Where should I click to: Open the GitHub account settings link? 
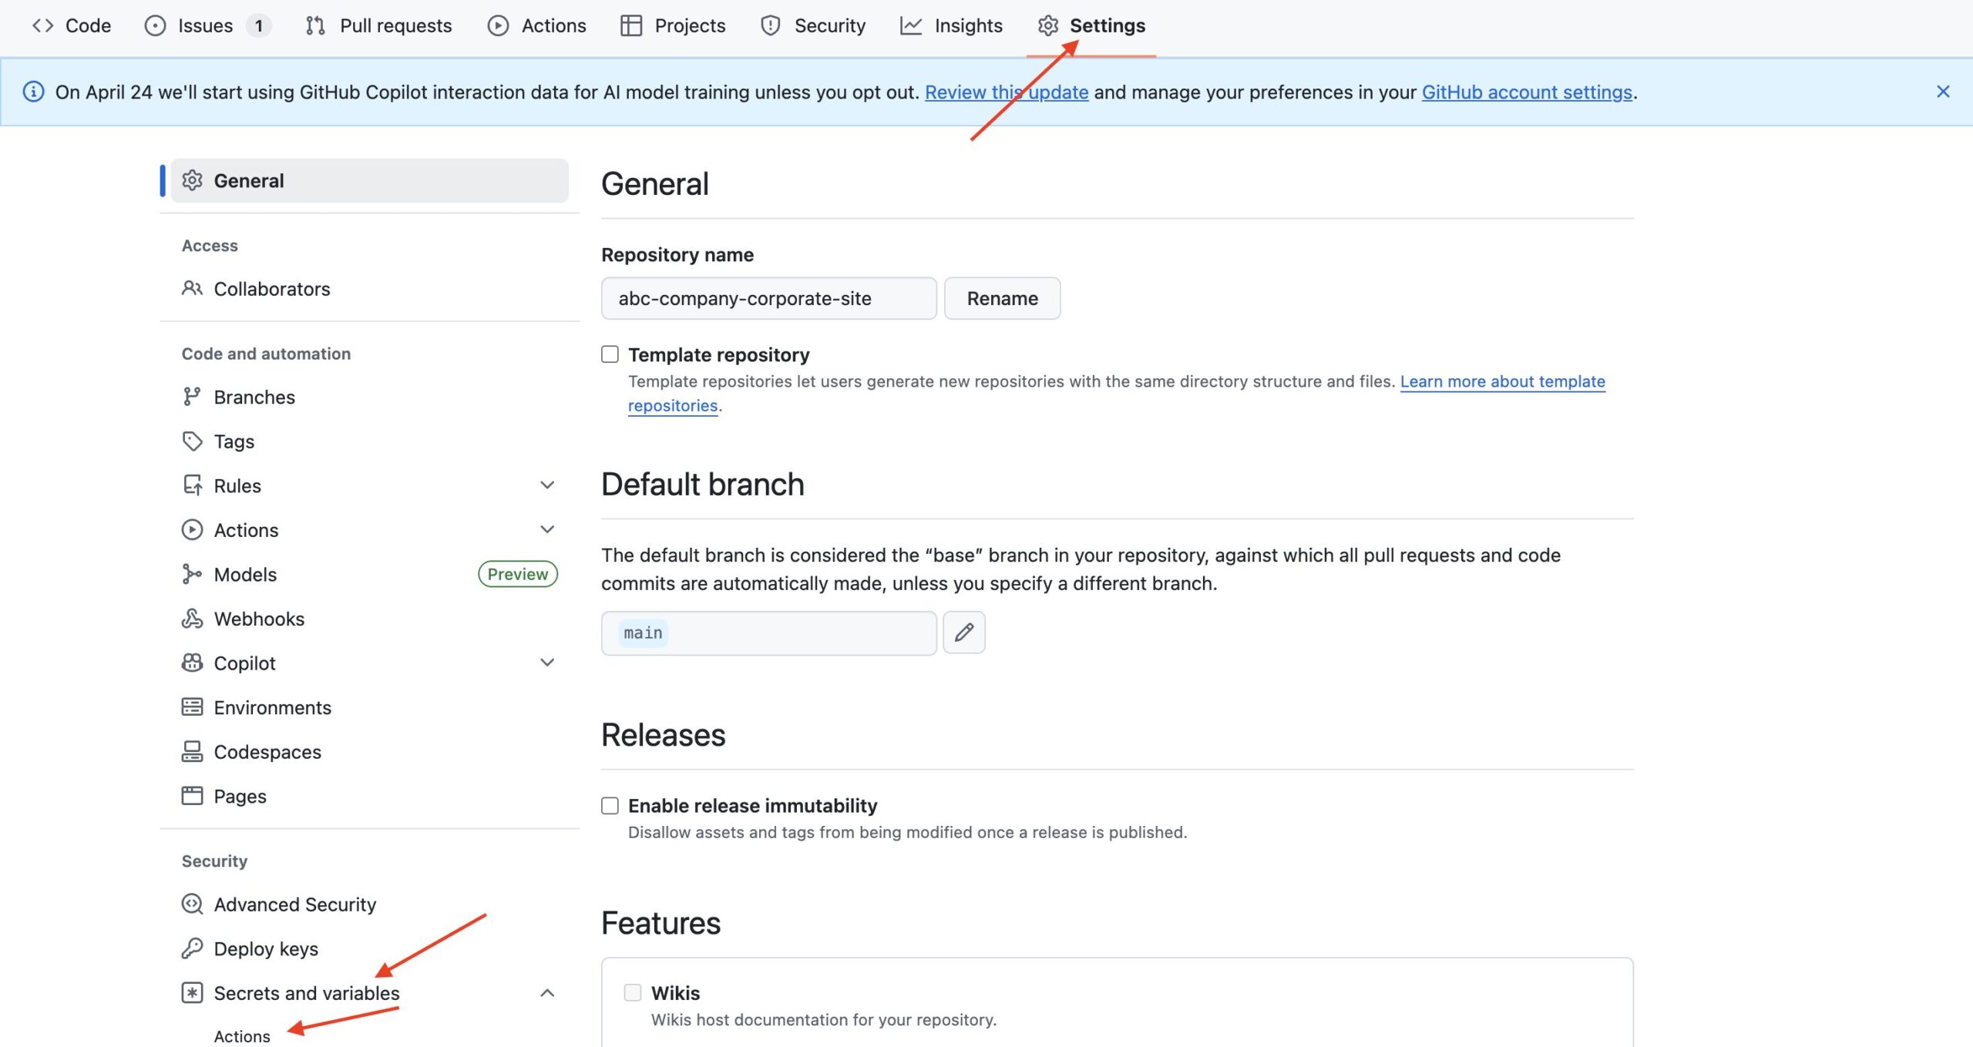[1527, 92]
